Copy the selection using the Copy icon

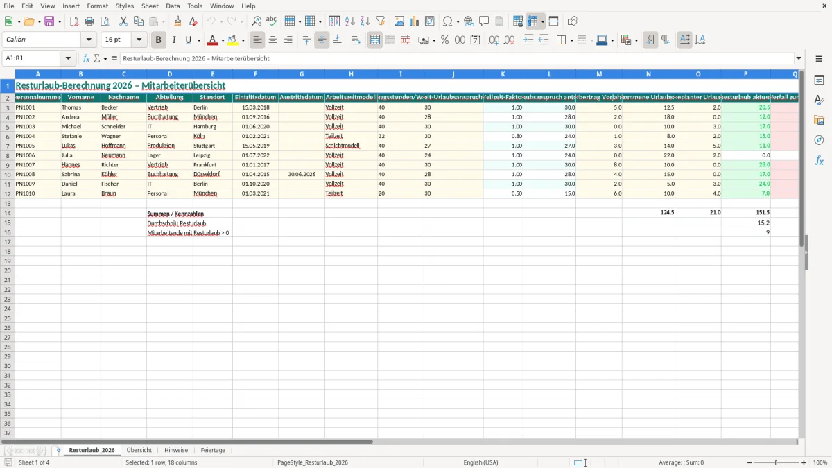139,21
